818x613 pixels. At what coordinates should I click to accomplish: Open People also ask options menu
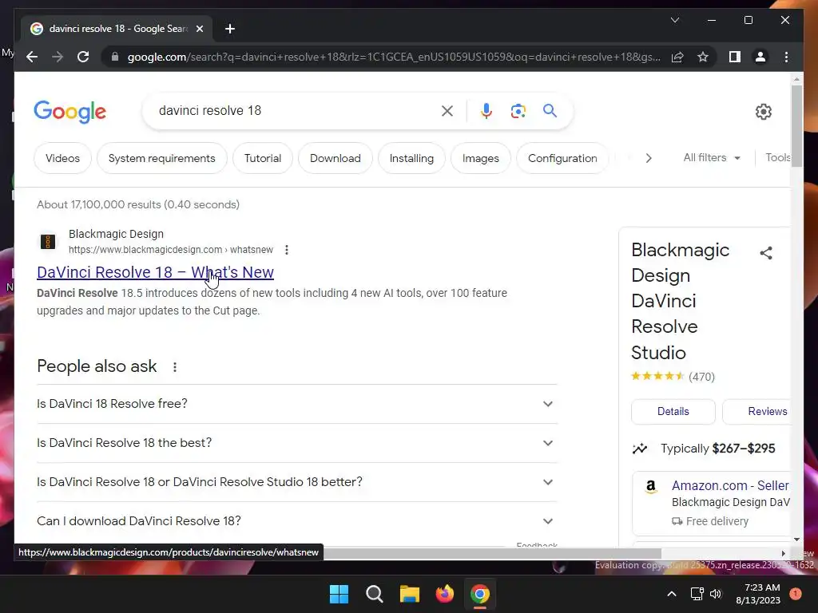pyautogui.click(x=175, y=367)
